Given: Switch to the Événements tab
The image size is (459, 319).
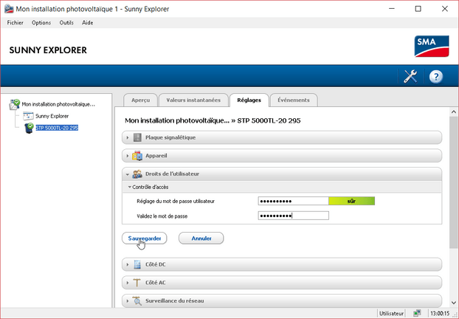Looking at the screenshot, I should [294, 100].
